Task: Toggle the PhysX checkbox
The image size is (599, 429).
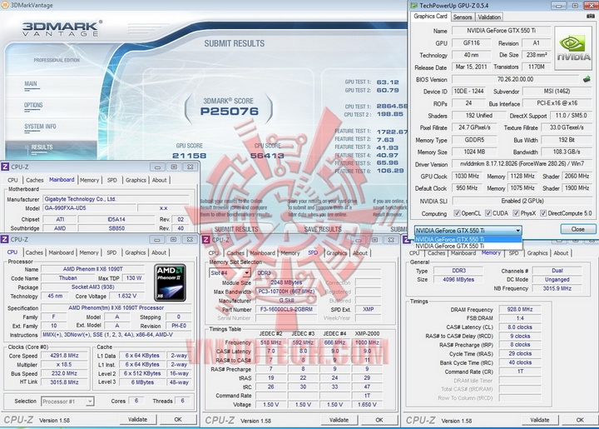Action: pyautogui.click(x=516, y=213)
